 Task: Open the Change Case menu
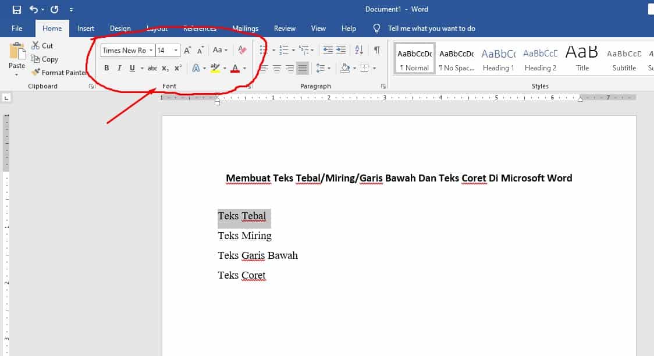220,51
